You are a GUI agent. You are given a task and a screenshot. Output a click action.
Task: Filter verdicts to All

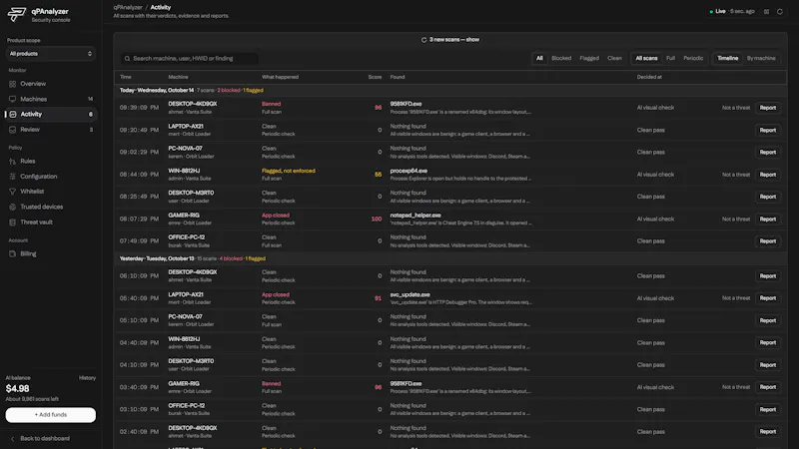point(539,58)
